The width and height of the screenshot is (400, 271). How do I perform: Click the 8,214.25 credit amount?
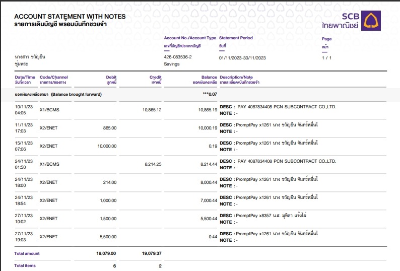pyautogui.click(x=153, y=164)
